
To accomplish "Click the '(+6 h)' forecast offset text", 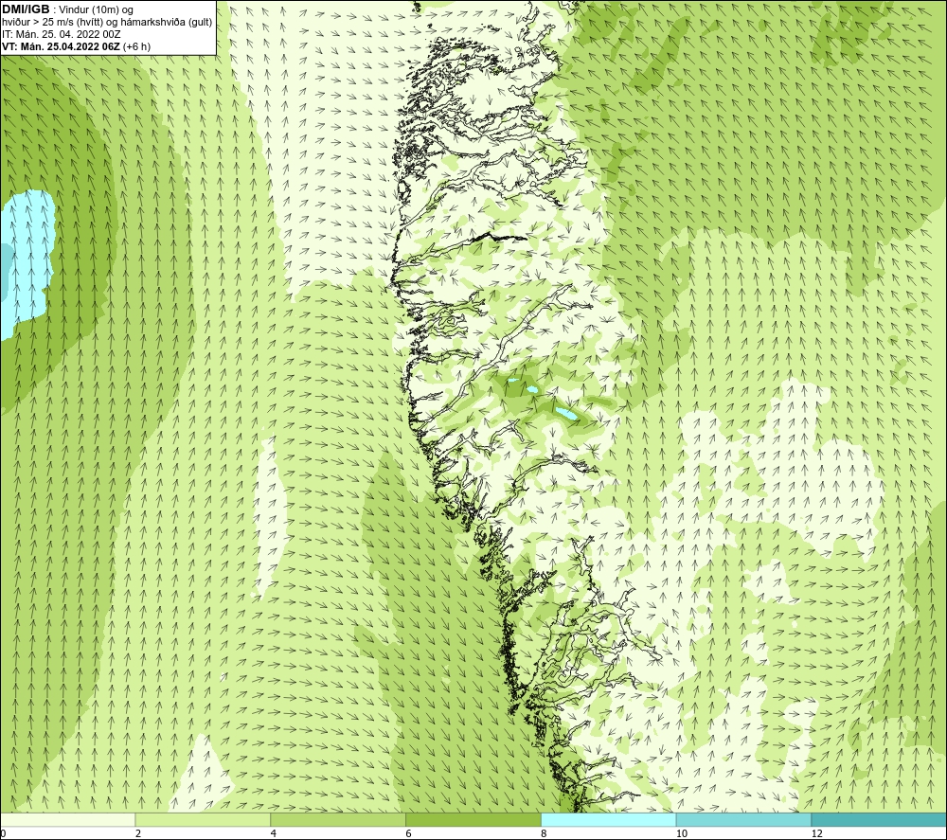I will click(x=136, y=46).
